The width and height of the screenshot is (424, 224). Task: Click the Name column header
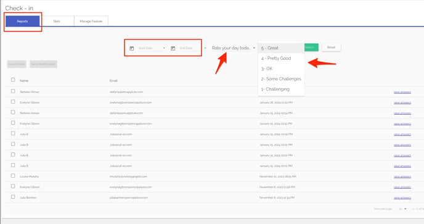click(x=24, y=81)
